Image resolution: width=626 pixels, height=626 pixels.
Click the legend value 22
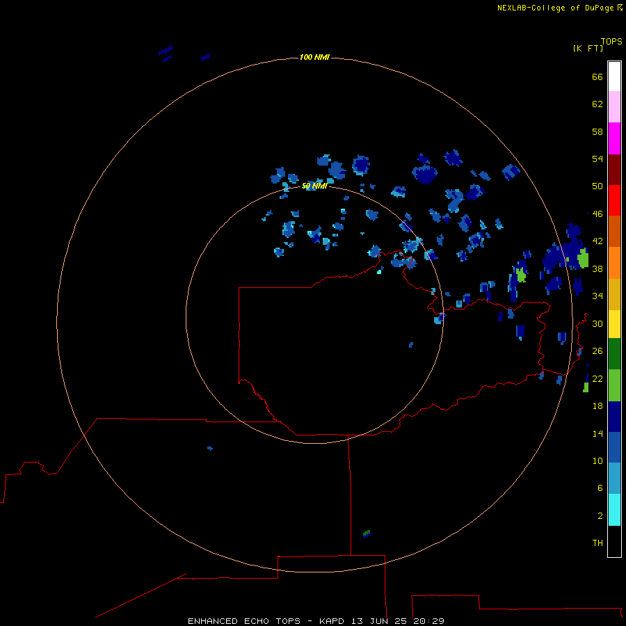point(597,378)
